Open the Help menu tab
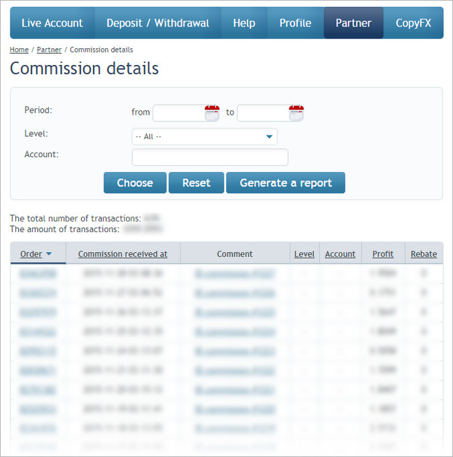453x457 pixels. point(244,23)
